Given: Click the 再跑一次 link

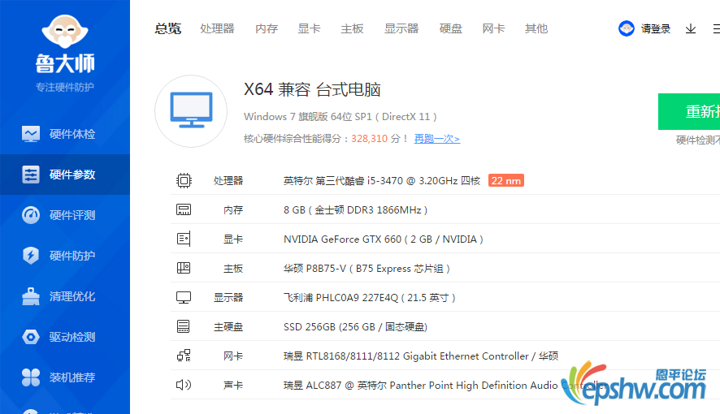Looking at the screenshot, I should point(436,139).
